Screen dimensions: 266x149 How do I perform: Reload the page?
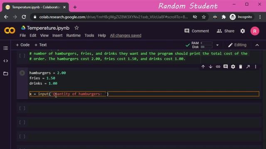pyautogui.click(x=24, y=17)
